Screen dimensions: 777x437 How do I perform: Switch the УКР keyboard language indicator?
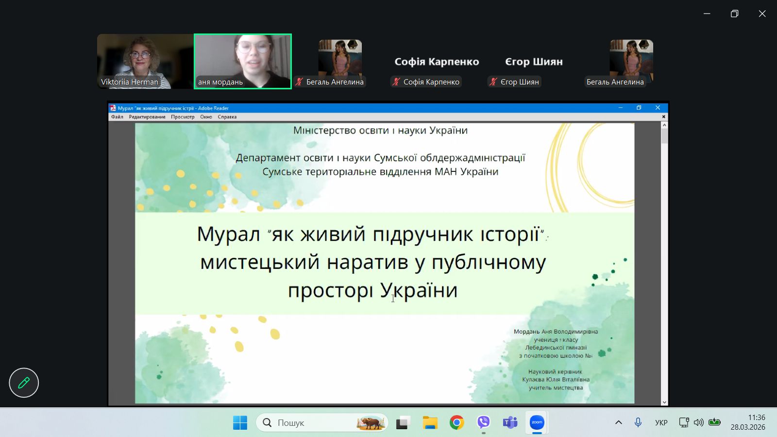661,422
